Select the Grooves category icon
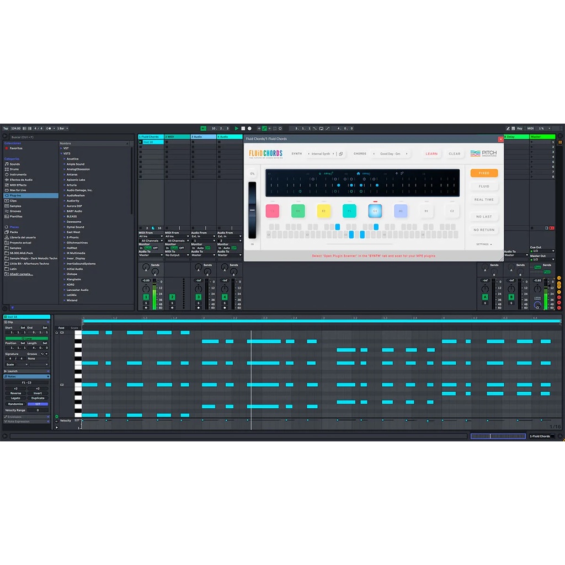The width and height of the screenshot is (565, 565). [7, 211]
